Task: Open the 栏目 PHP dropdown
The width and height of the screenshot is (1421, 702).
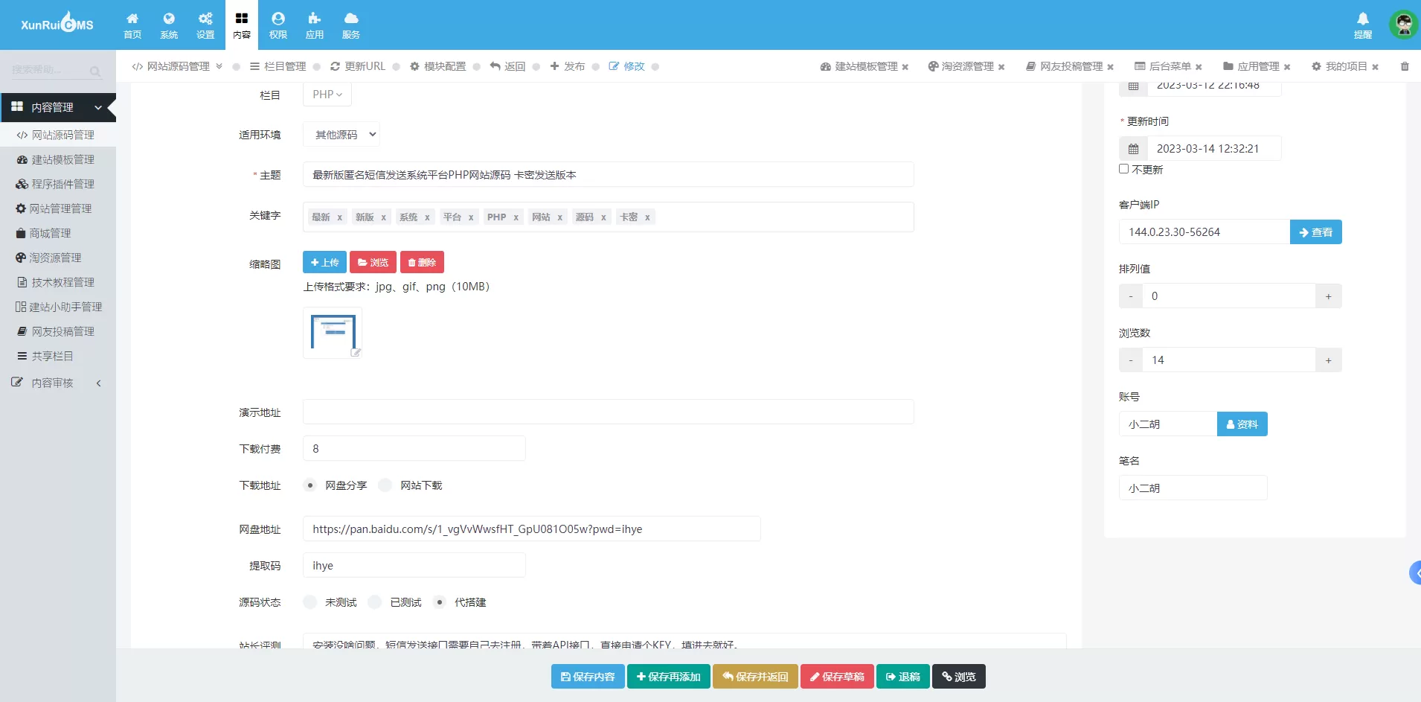Action: (326, 94)
